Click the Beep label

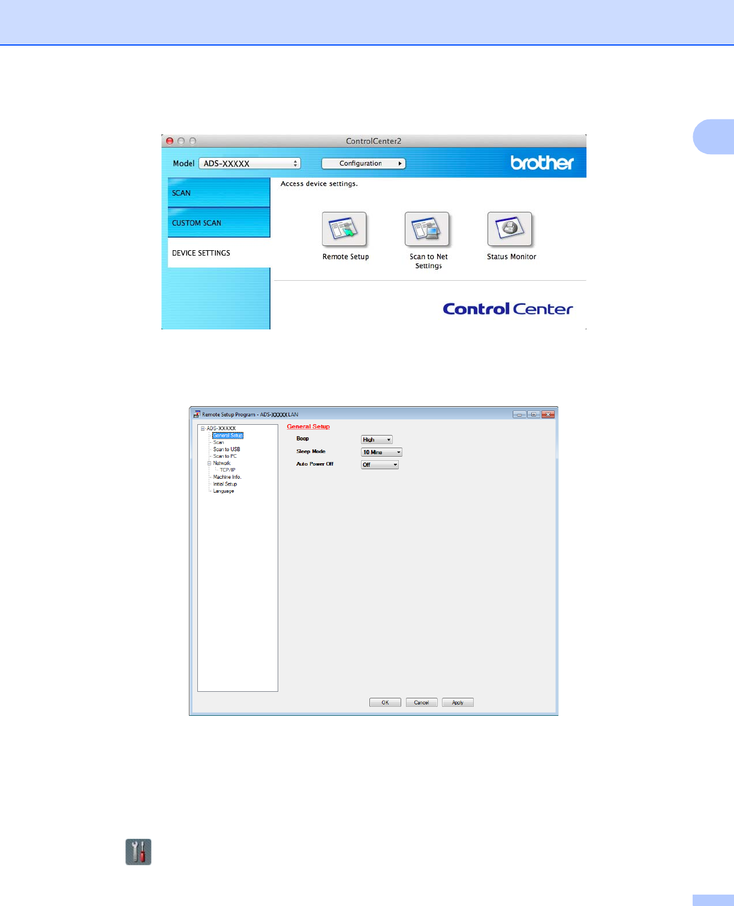(302, 439)
